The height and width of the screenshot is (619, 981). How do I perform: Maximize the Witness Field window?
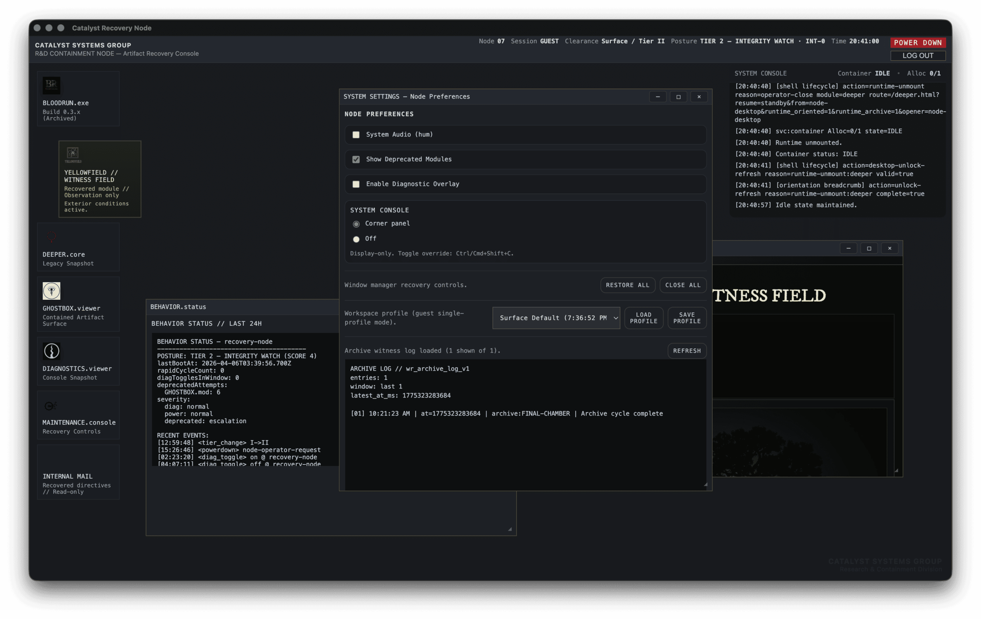pos(869,248)
